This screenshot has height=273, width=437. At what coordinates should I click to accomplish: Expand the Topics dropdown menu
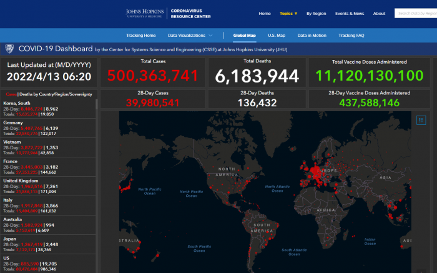[x=288, y=13]
